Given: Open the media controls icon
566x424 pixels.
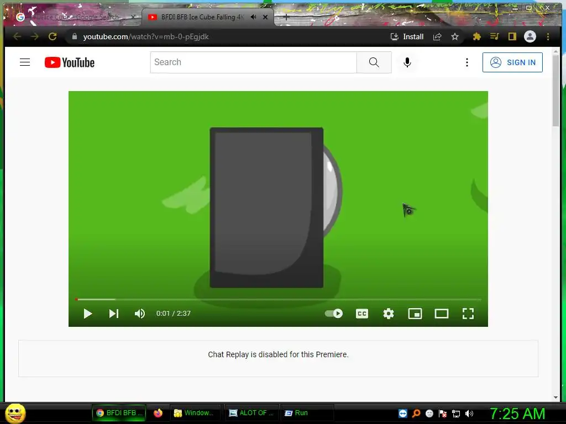Looking at the screenshot, I should (x=495, y=36).
